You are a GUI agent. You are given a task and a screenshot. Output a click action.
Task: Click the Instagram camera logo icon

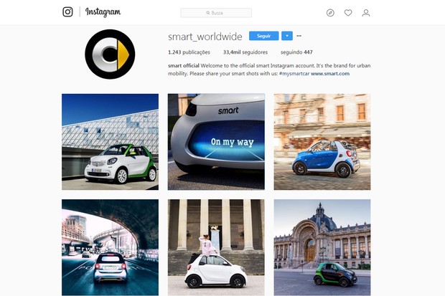click(x=67, y=12)
